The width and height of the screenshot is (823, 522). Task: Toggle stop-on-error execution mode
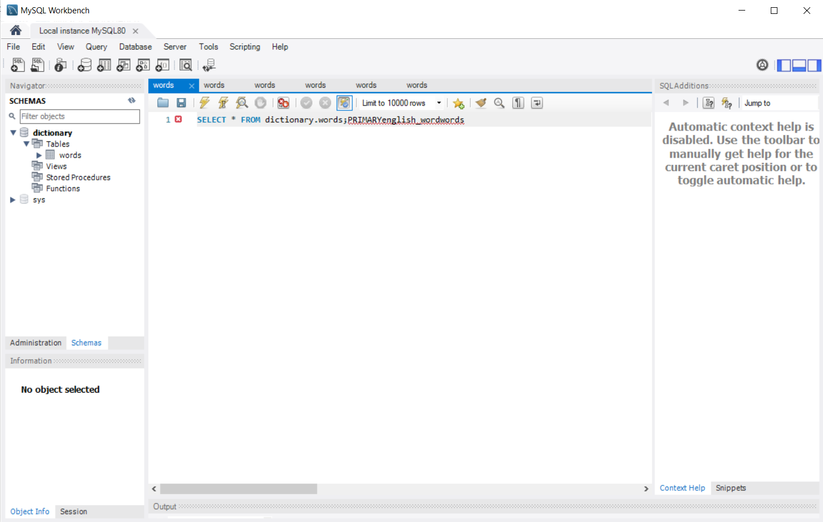pyautogui.click(x=283, y=103)
